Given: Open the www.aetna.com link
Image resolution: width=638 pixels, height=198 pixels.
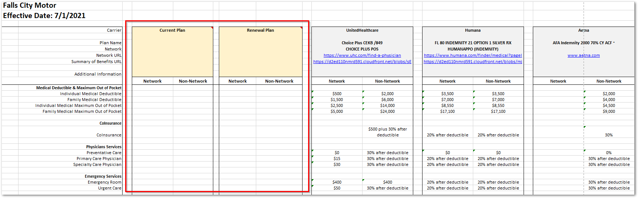Looking at the screenshot, I should pyautogui.click(x=584, y=55).
